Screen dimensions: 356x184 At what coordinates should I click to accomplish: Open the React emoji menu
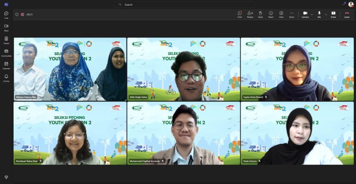(271, 14)
